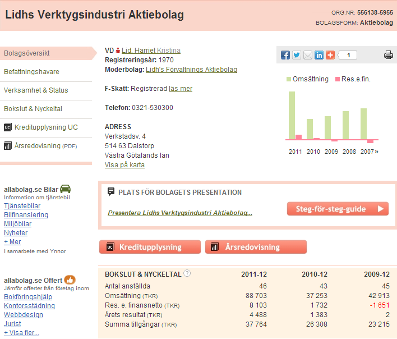Click Summa tillgångar value 37 764
This screenshot has height=339, width=397.
pyautogui.click(x=256, y=324)
